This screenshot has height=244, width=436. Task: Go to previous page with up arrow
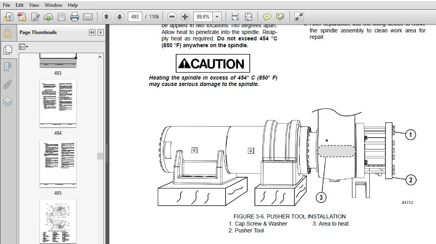pyautogui.click(x=106, y=17)
